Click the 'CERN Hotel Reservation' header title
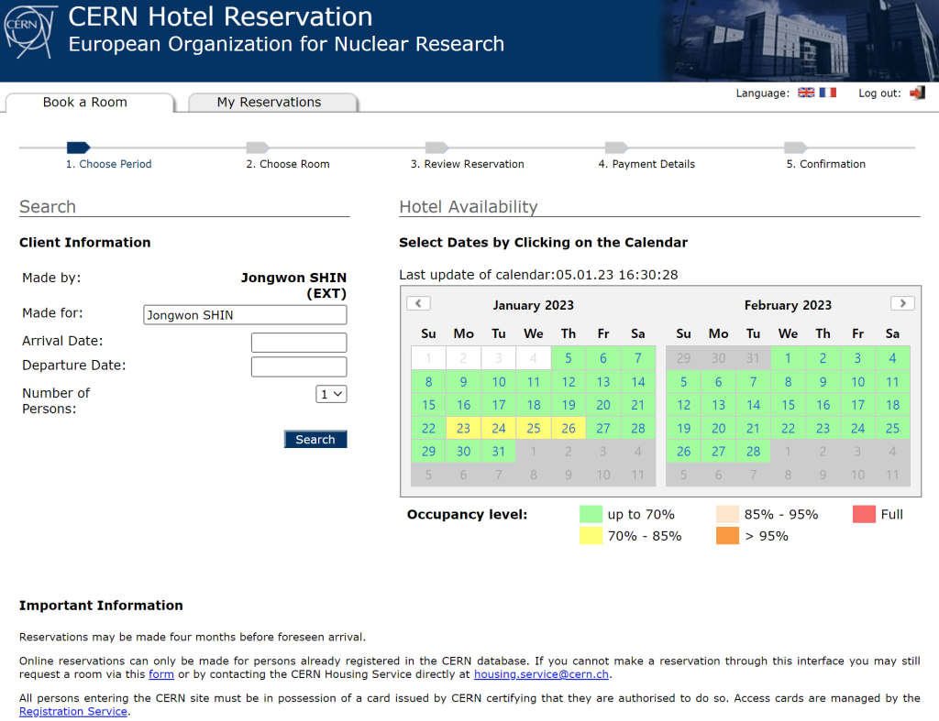Viewport: 939px width, 721px height. tap(220, 16)
